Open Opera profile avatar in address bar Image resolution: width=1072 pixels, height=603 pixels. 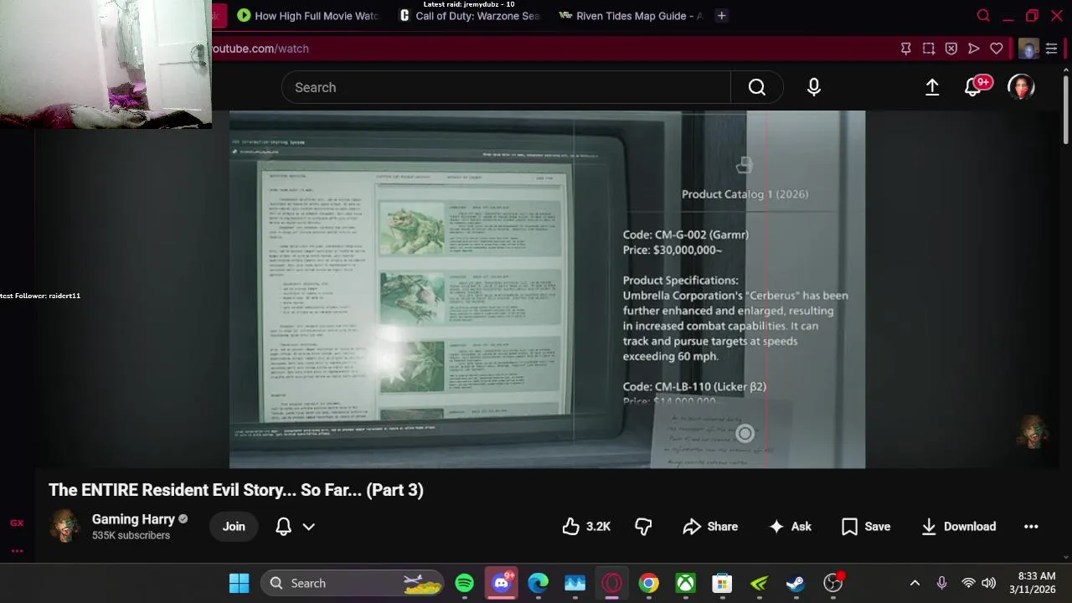pos(1028,49)
